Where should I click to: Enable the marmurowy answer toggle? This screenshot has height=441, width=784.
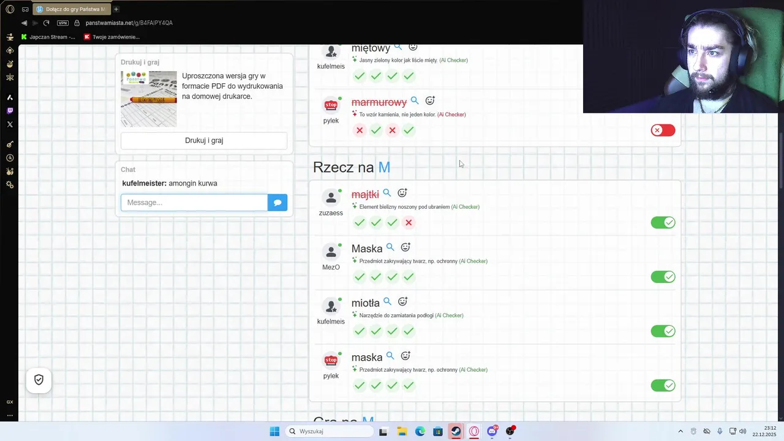coord(663,130)
